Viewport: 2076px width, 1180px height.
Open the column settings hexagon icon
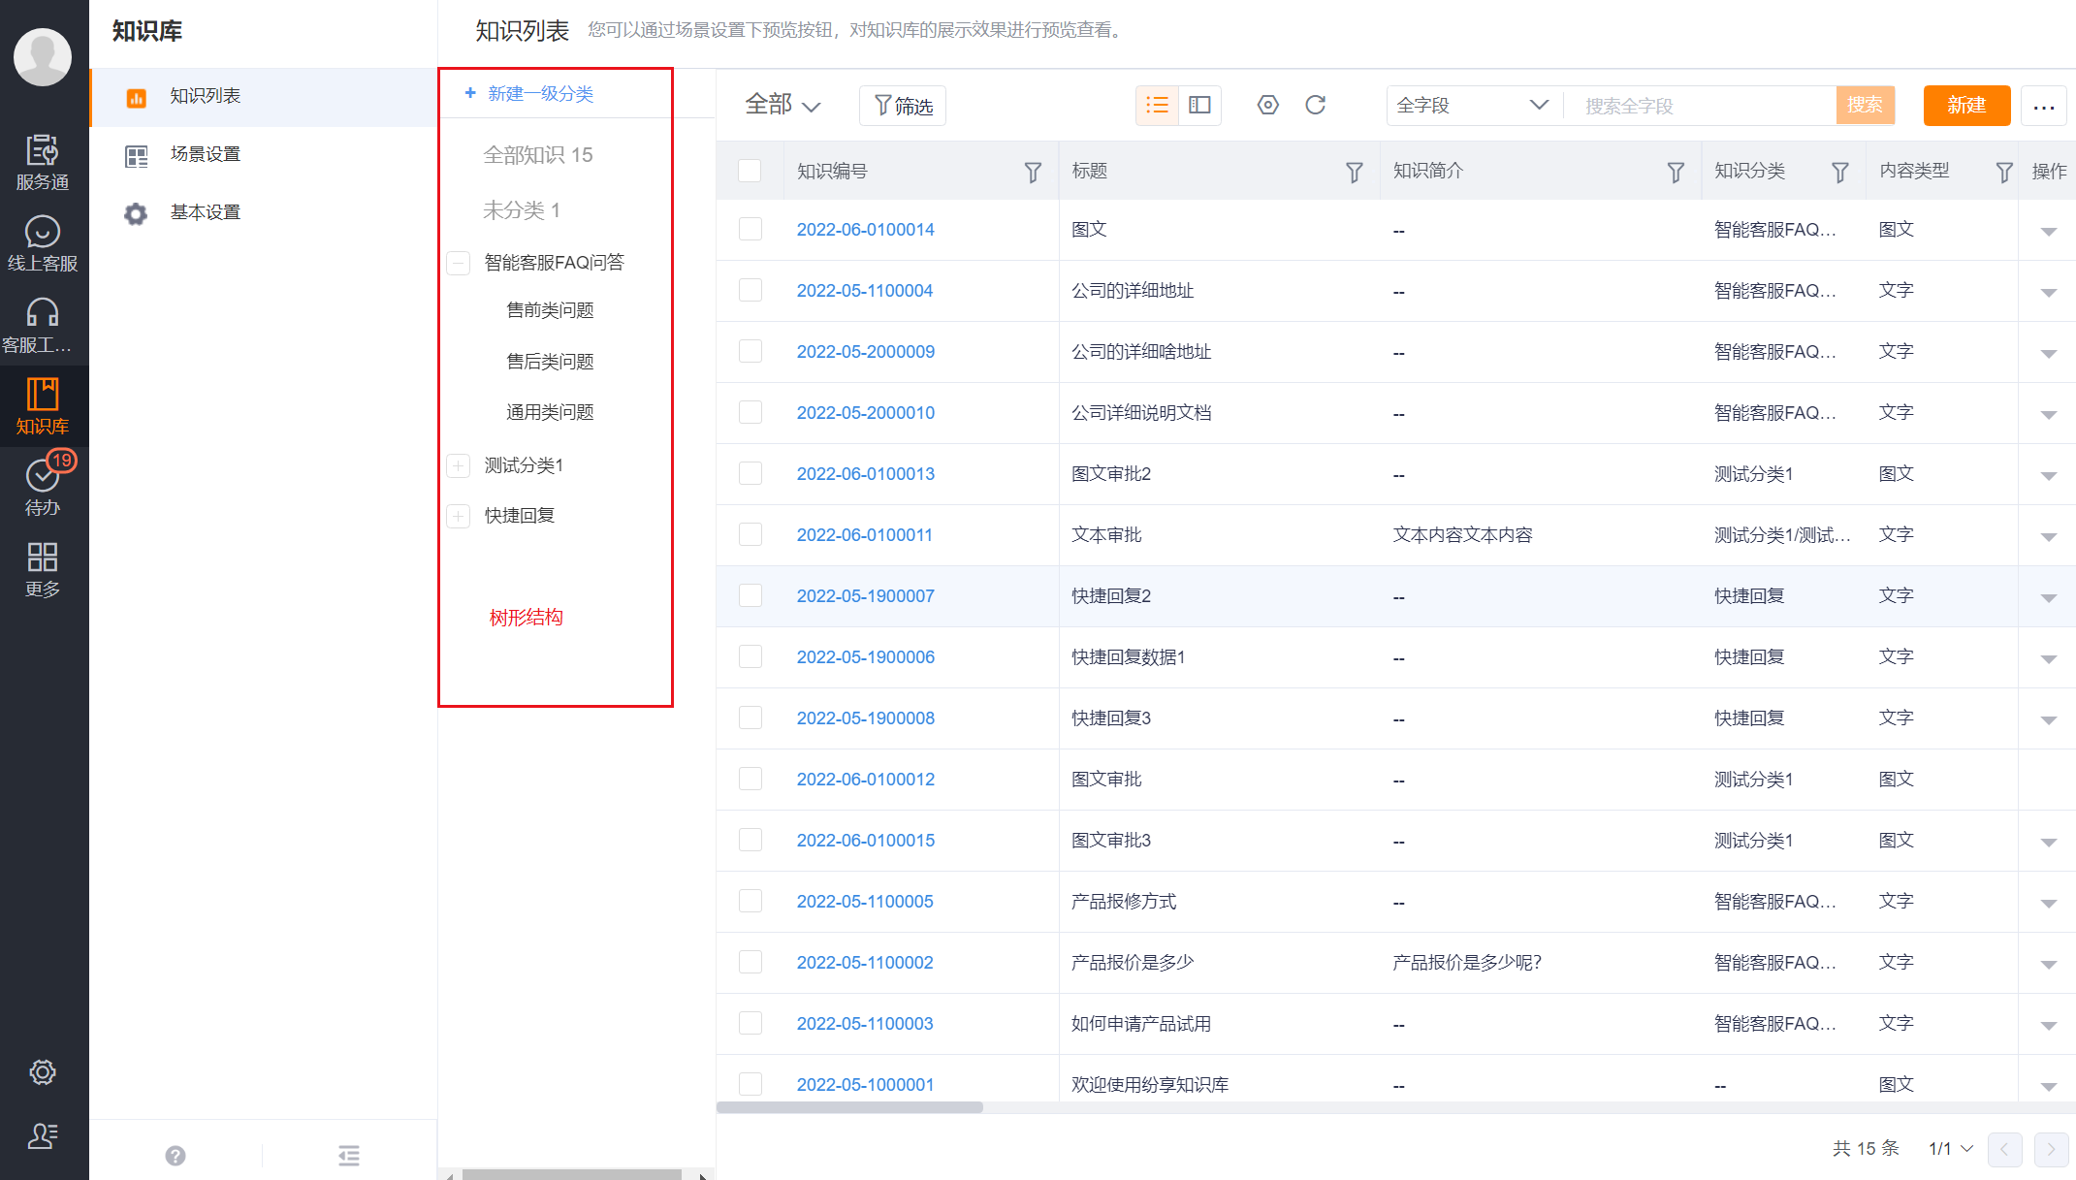pyautogui.click(x=1267, y=105)
